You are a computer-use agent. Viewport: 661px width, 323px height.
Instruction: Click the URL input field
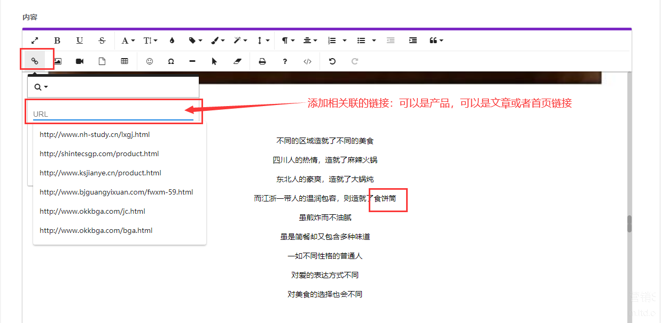point(113,114)
